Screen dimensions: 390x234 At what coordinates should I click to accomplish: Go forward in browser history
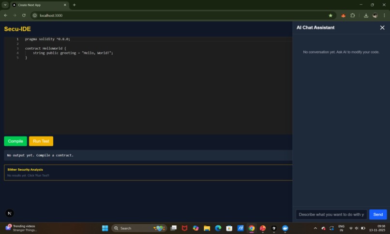[x=15, y=15]
